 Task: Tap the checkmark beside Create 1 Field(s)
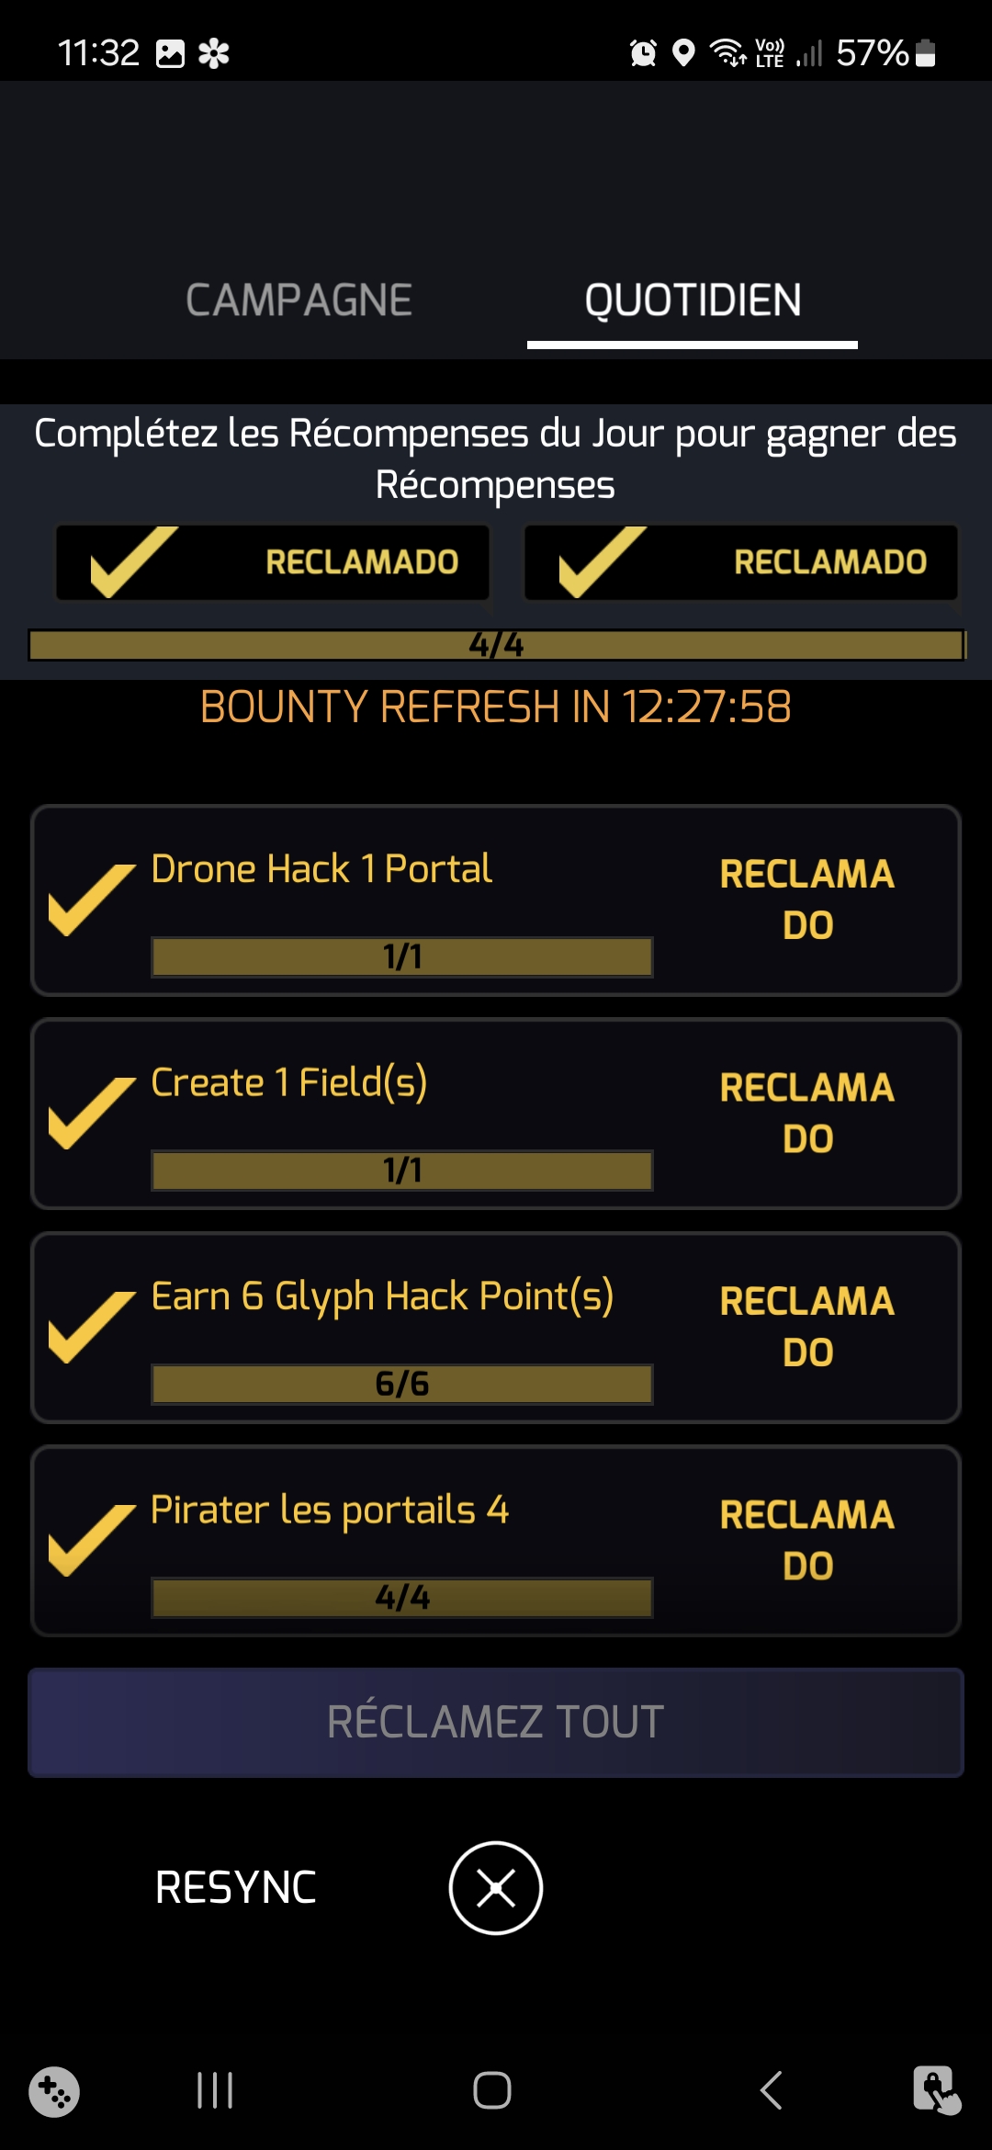[x=91, y=1112]
